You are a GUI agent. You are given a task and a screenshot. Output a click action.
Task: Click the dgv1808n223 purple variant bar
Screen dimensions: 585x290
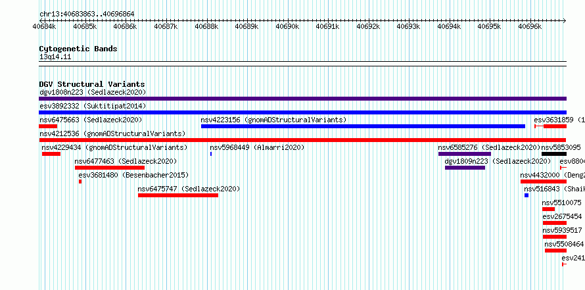pyautogui.click(x=302, y=99)
